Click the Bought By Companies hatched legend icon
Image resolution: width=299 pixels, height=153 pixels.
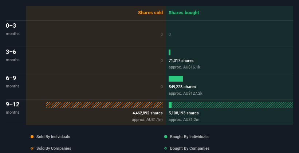tap(166, 148)
